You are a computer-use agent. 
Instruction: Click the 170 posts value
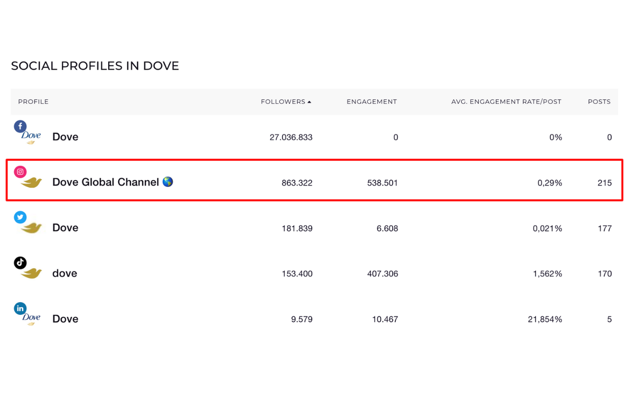click(604, 274)
